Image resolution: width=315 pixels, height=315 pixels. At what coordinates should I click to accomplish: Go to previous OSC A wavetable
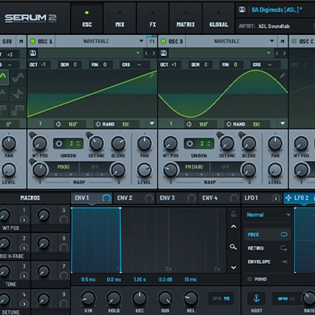(x=146, y=54)
